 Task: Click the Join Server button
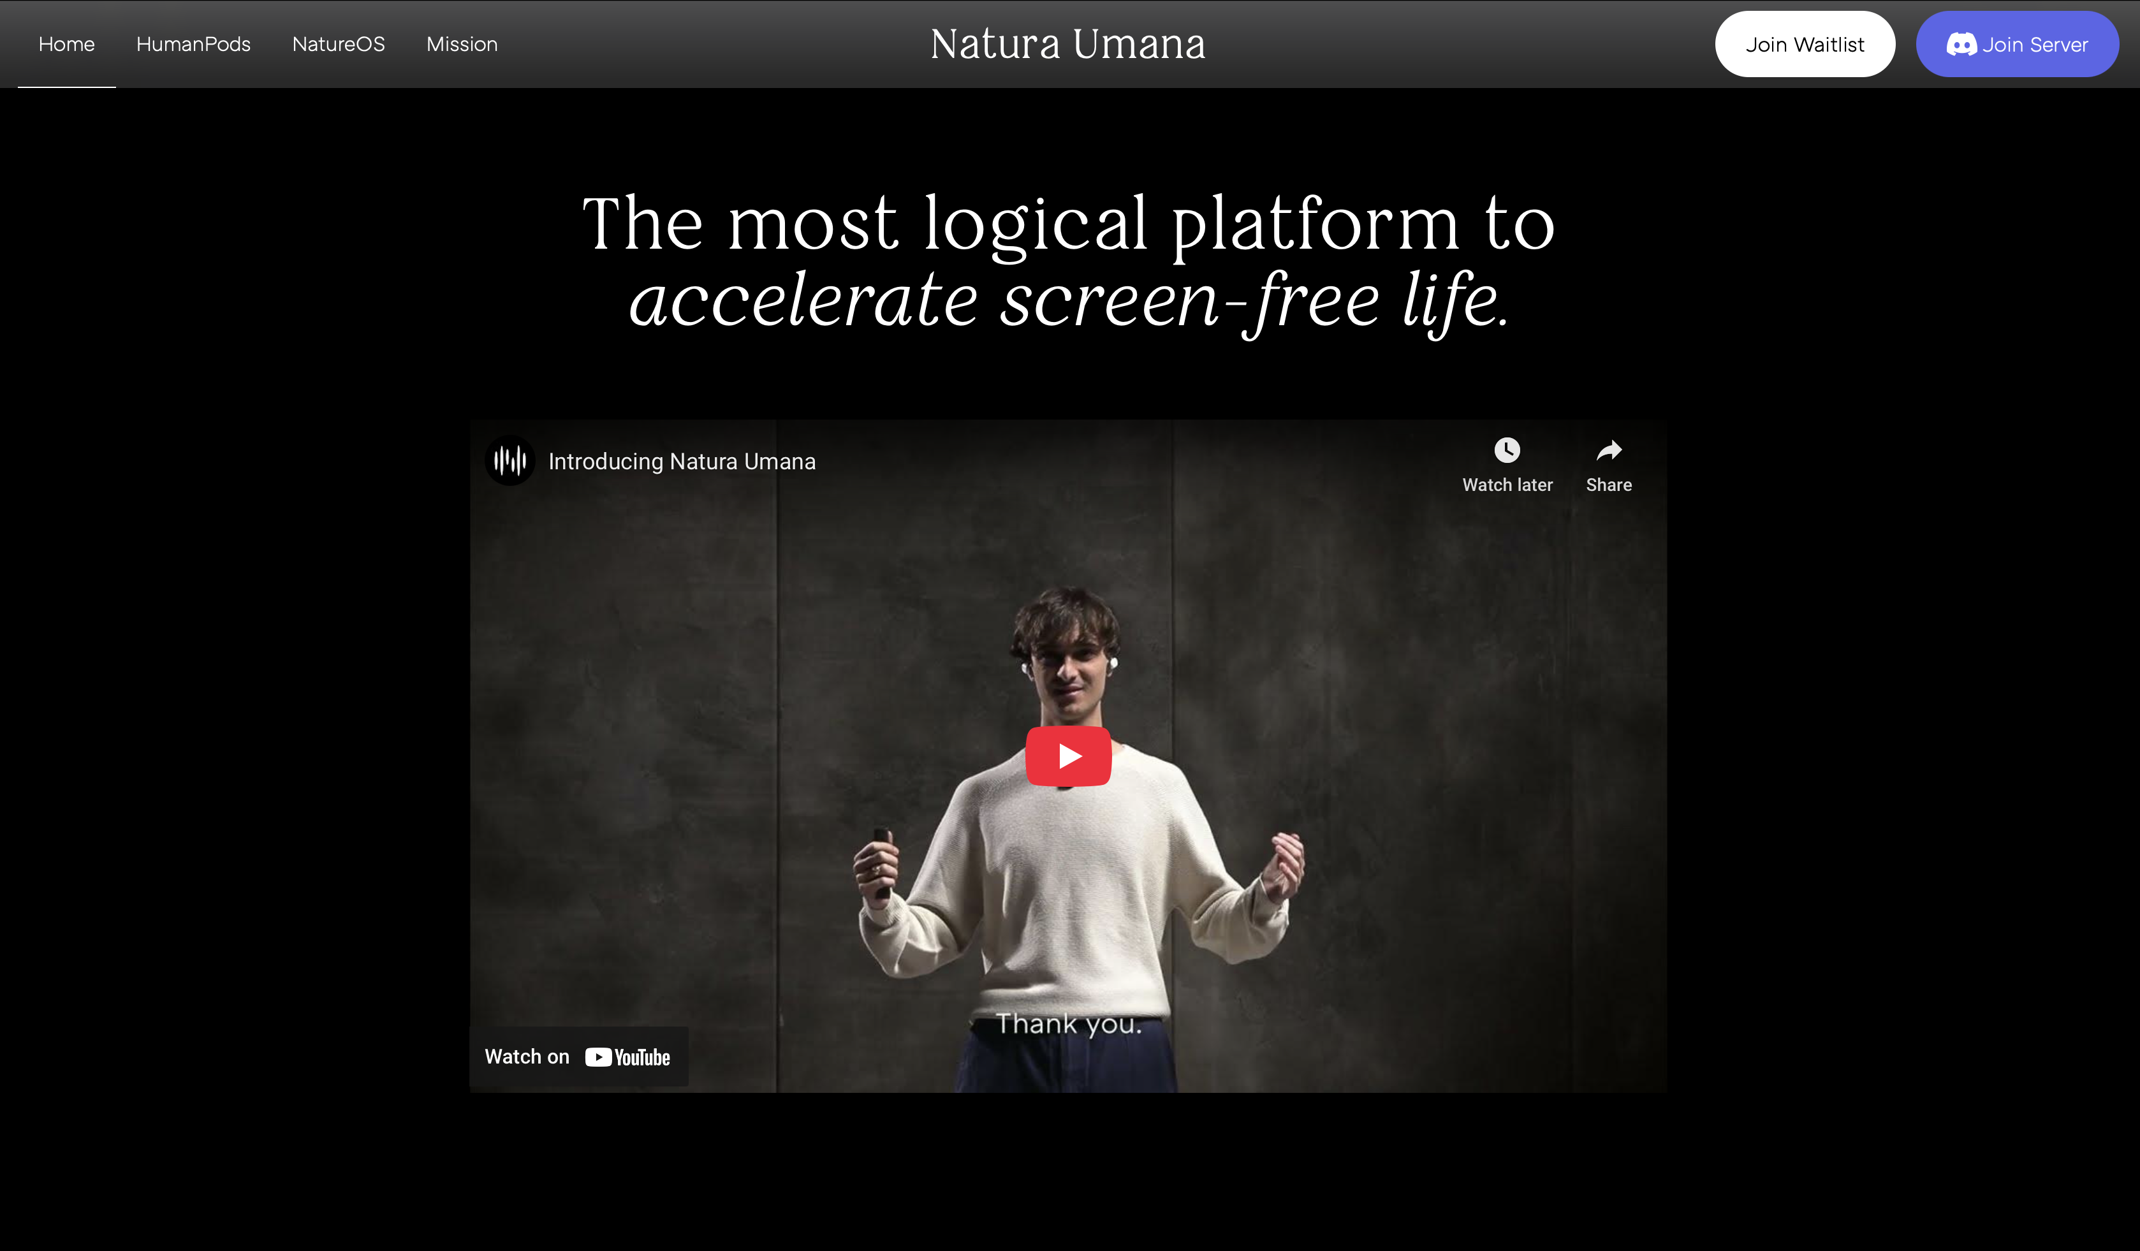tap(2018, 44)
